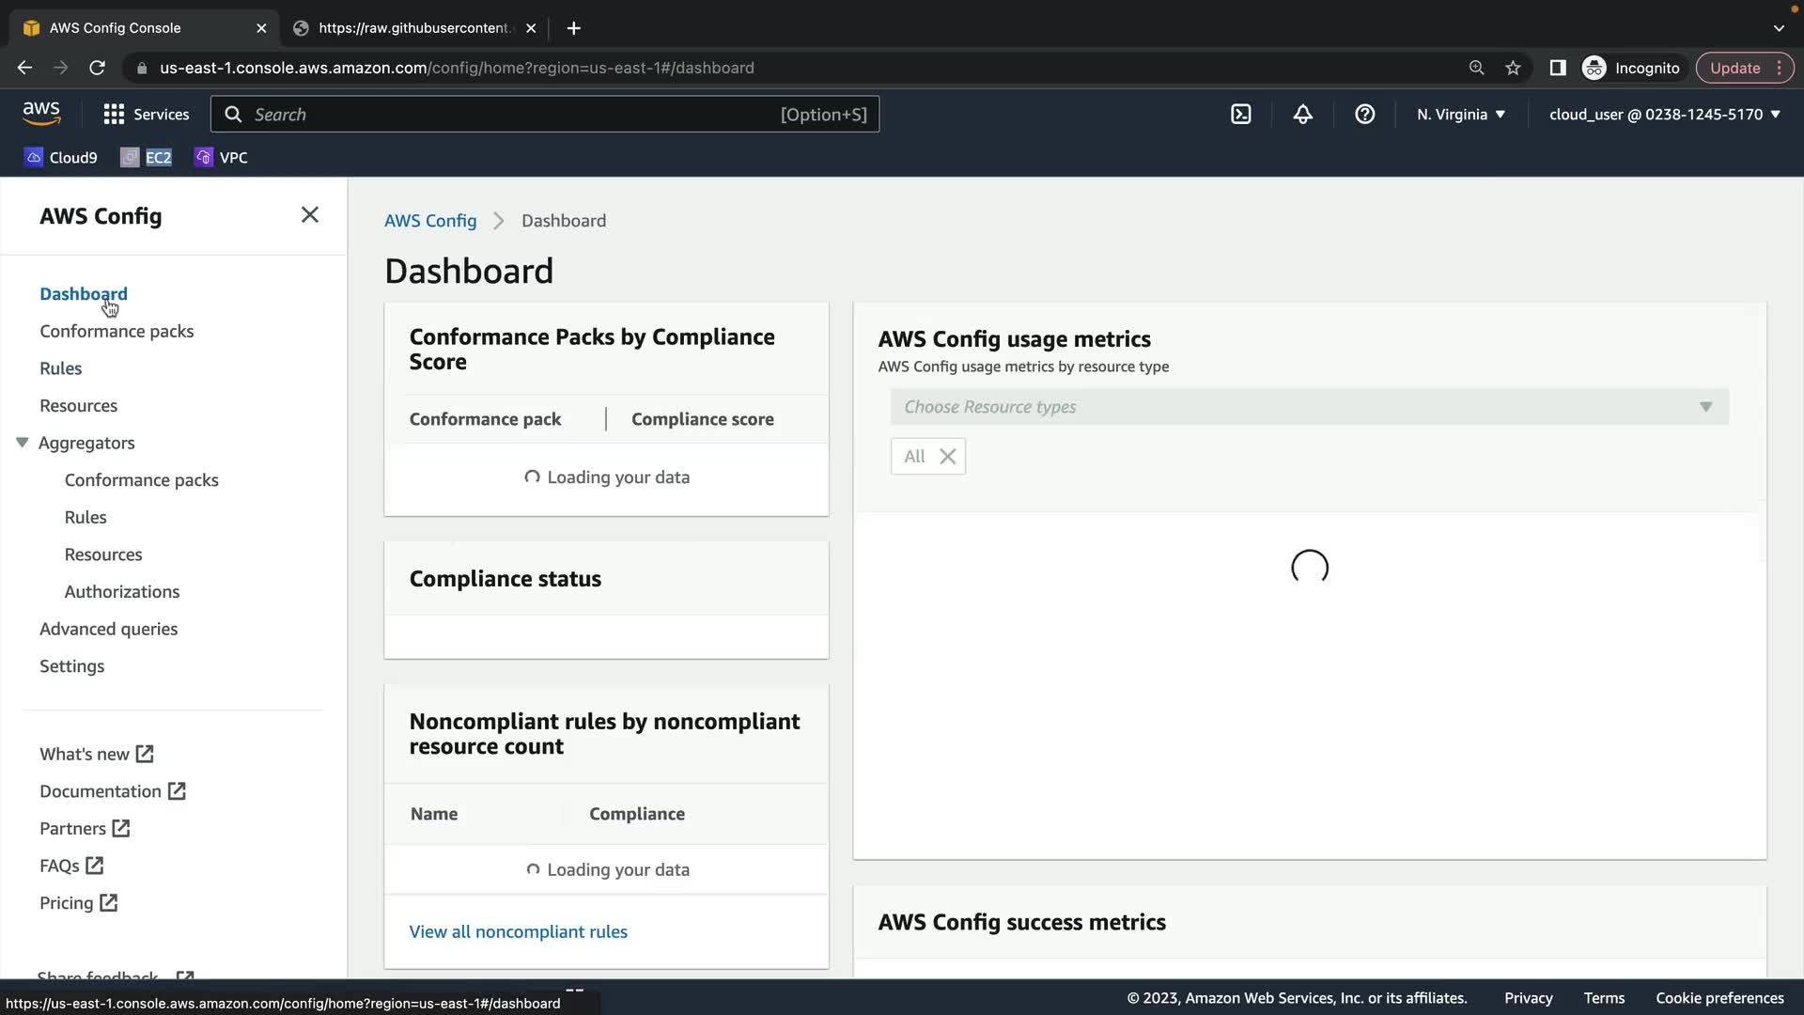The width and height of the screenshot is (1804, 1015).
Task: Open the Cloud9 shortcut in favorites bar
Action: (x=61, y=157)
